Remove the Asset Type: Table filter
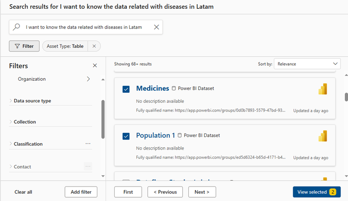The width and height of the screenshot is (348, 201). pyautogui.click(x=94, y=46)
